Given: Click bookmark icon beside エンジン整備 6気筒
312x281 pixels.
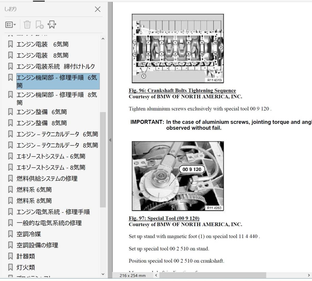Looking at the screenshot, I should tap(10, 112).
